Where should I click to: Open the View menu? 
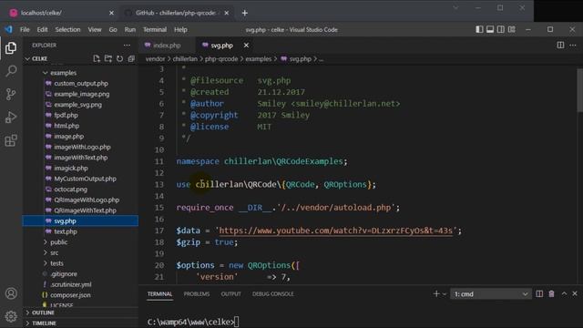(95, 29)
